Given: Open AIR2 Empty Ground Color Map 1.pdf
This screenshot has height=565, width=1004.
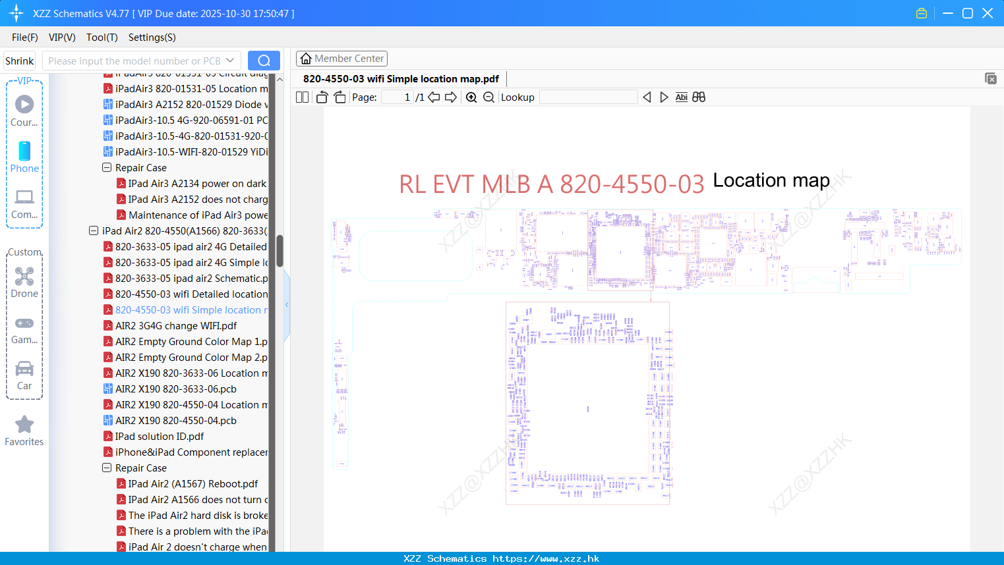Looking at the screenshot, I should pyautogui.click(x=186, y=341).
